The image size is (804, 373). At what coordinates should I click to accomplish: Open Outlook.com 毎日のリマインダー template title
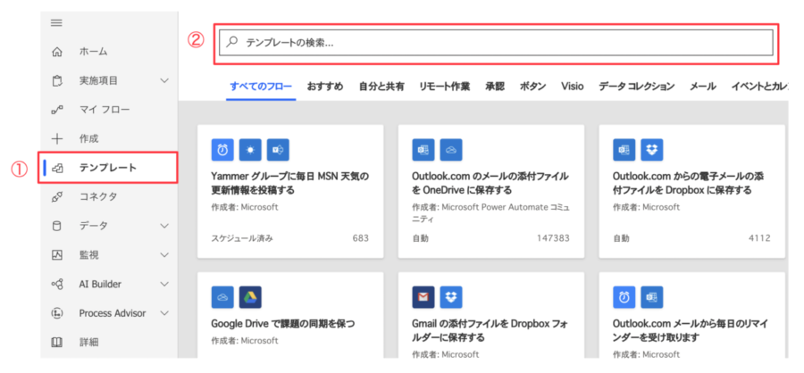pyautogui.click(x=690, y=330)
